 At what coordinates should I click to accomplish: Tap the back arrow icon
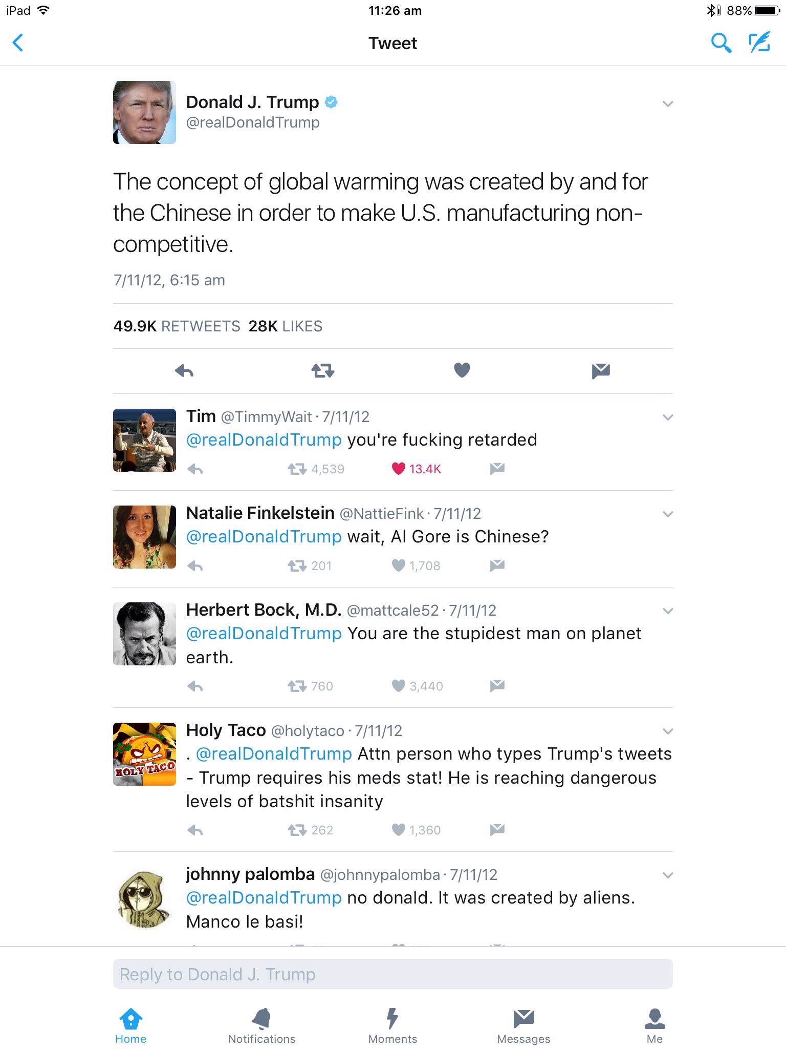pos(18,43)
